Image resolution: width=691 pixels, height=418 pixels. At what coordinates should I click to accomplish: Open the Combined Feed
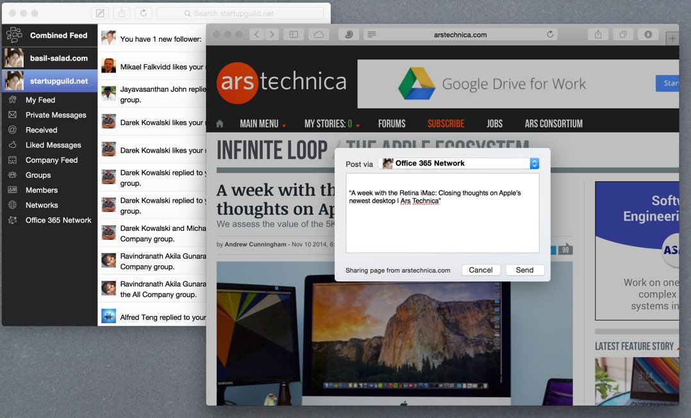click(49, 35)
